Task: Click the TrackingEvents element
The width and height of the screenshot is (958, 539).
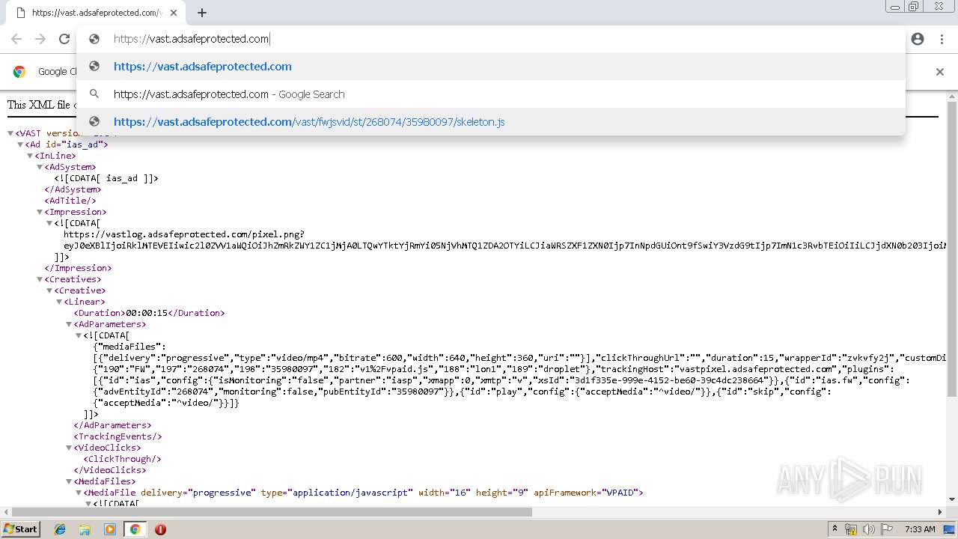Action: coord(118,436)
